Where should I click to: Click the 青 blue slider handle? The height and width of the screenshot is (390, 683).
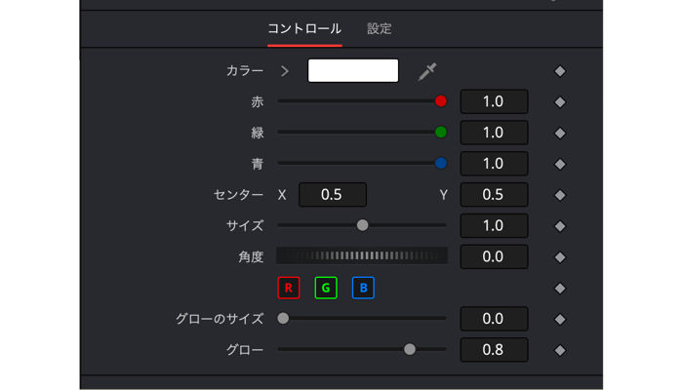pos(441,163)
